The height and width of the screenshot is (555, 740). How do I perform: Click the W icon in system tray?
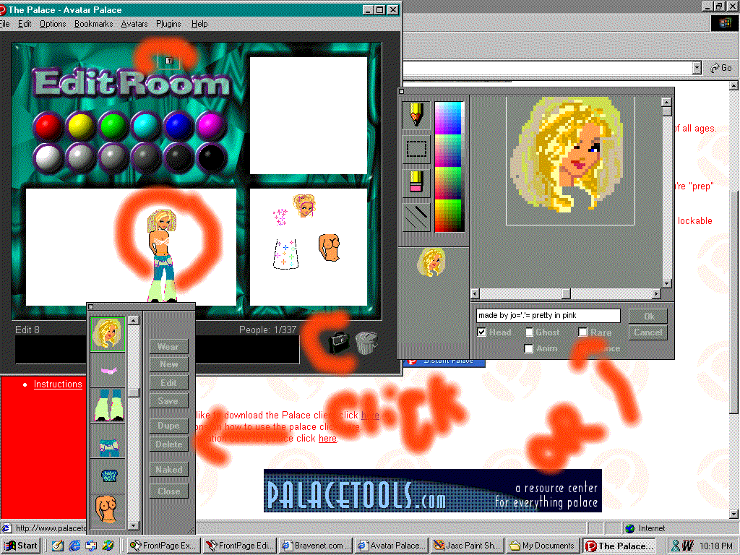tap(688, 546)
